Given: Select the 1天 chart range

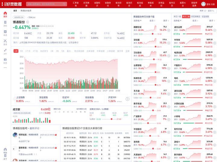Looking at the screenshot, I should tap(16, 51).
